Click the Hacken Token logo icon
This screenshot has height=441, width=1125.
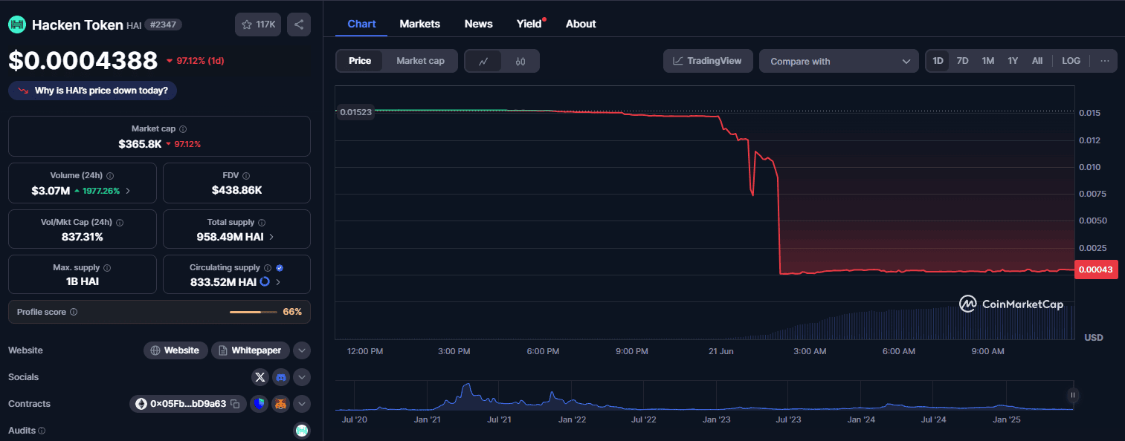click(x=16, y=24)
